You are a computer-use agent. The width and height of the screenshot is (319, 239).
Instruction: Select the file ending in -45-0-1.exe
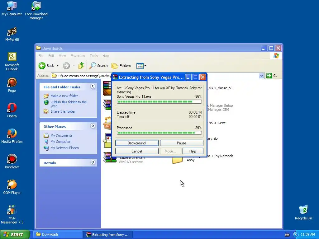pos(217,123)
